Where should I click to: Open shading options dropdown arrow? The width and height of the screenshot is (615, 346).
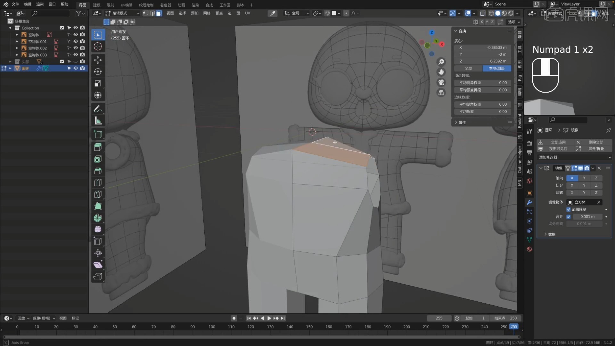pyautogui.click(x=517, y=13)
